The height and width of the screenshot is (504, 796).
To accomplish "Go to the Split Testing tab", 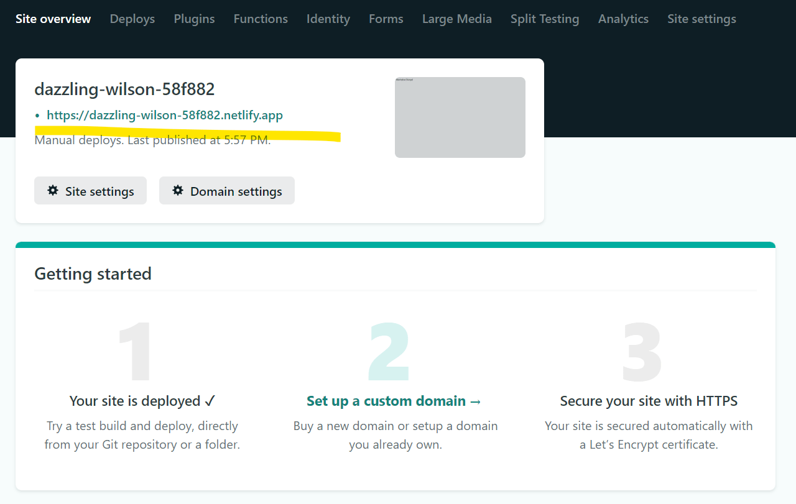I will pyautogui.click(x=545, y=19).
